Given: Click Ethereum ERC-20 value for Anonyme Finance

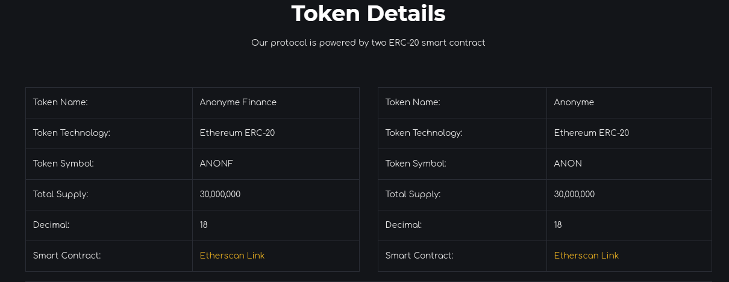Looking at the screenshot, I should pyautogui.click(x=237, y=133).
